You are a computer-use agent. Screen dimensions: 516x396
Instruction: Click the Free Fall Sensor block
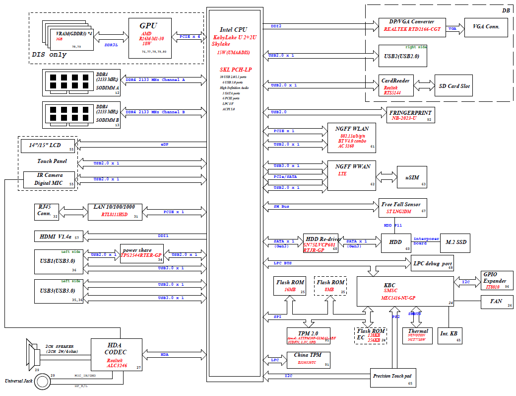pyautogui.click(x=403, y=208)
